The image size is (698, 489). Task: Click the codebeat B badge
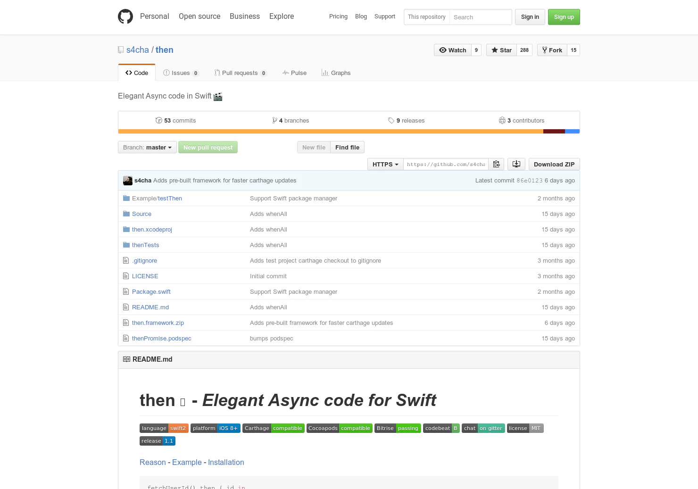pyautogui.click(x=441, y=428)
